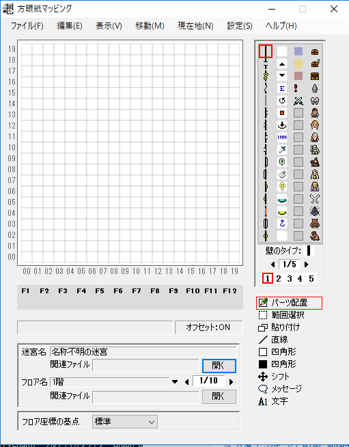Open the フロア座標の基点 標準 combo box
Screen dimensions: 349x447
[125, 422]
